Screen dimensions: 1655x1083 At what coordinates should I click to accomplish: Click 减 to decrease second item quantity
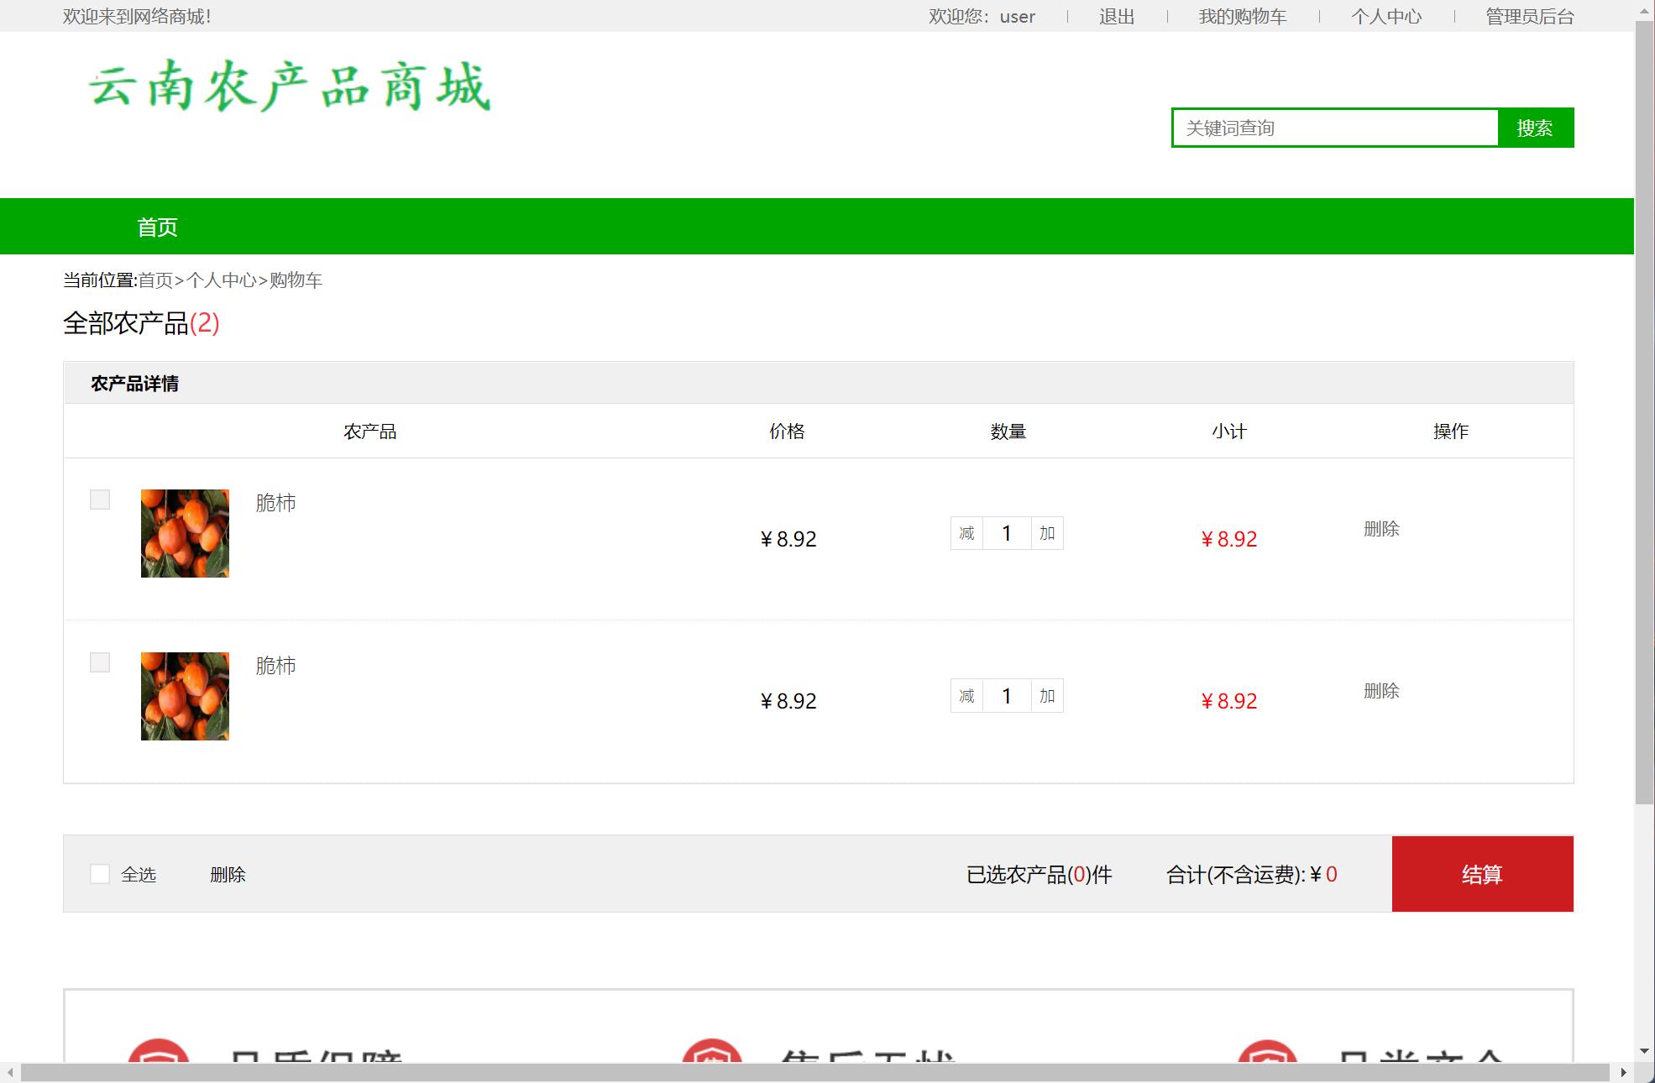[x=966, y=696]
